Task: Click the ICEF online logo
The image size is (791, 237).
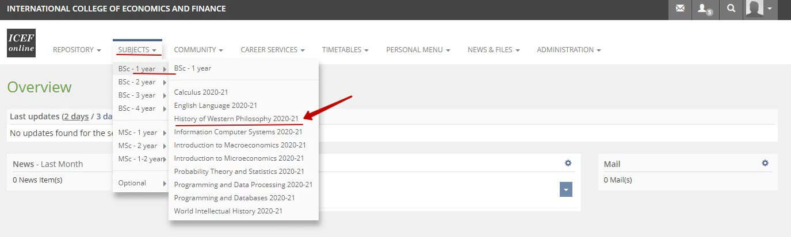Action: tap(21, 43)
